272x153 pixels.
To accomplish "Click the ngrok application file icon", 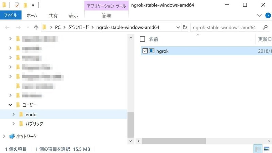I will (x=152, y=51).
